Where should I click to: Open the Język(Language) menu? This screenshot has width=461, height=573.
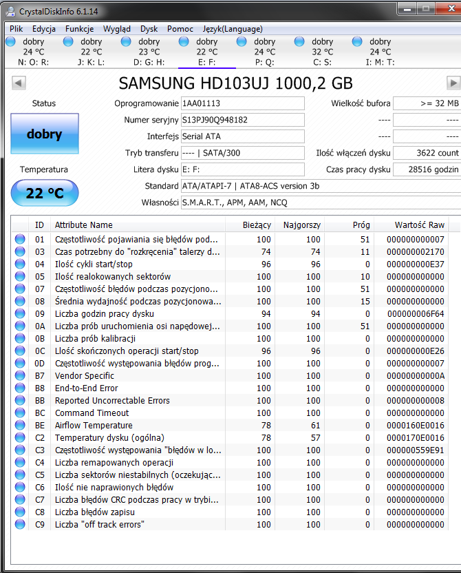coord(233,29)
